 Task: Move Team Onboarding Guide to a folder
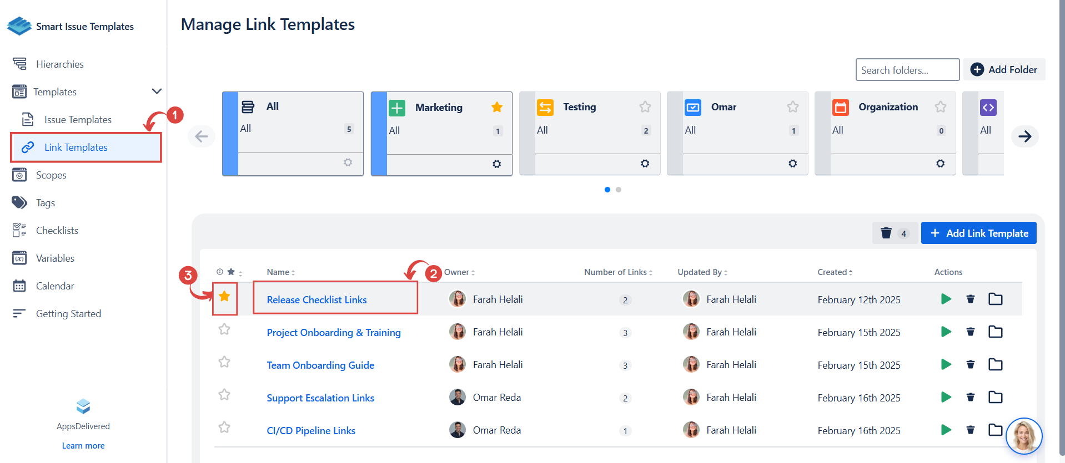[995, 365]
